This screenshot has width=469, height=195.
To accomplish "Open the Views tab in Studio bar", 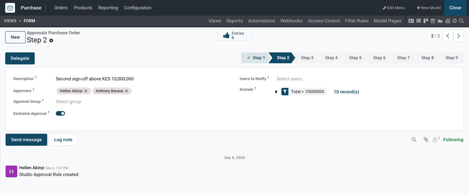I will pyautogui.click(x=215, y=21).
